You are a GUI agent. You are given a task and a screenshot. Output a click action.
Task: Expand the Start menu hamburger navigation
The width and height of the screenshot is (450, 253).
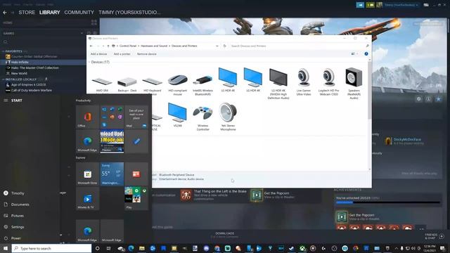click(6, 100)
